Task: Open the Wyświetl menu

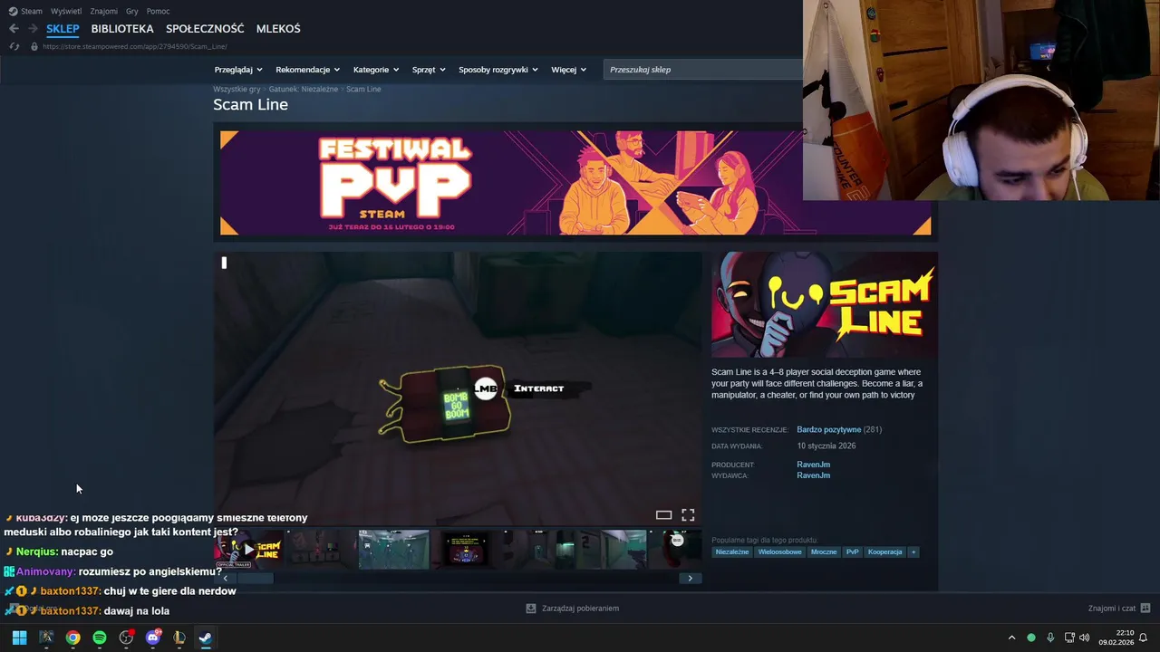Action: click(x=65, y=11)
